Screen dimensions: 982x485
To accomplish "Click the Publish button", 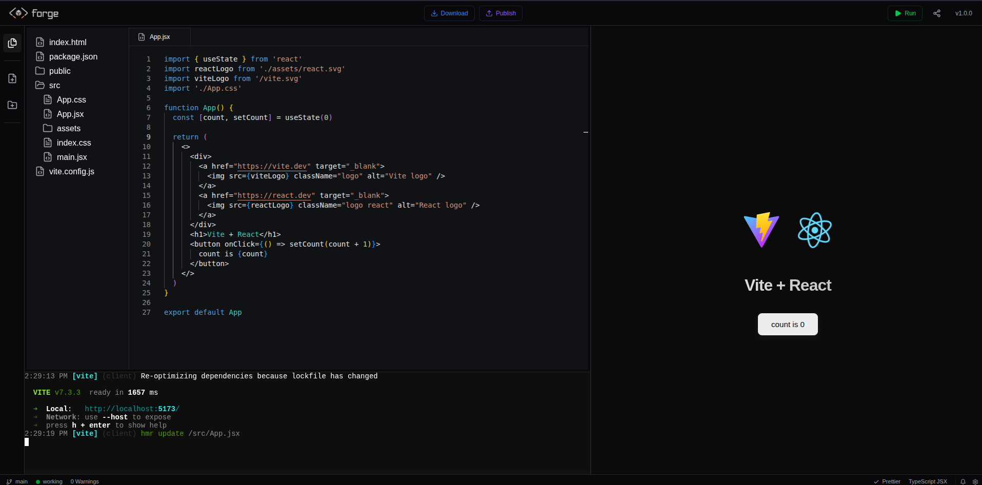I will 500,13.
